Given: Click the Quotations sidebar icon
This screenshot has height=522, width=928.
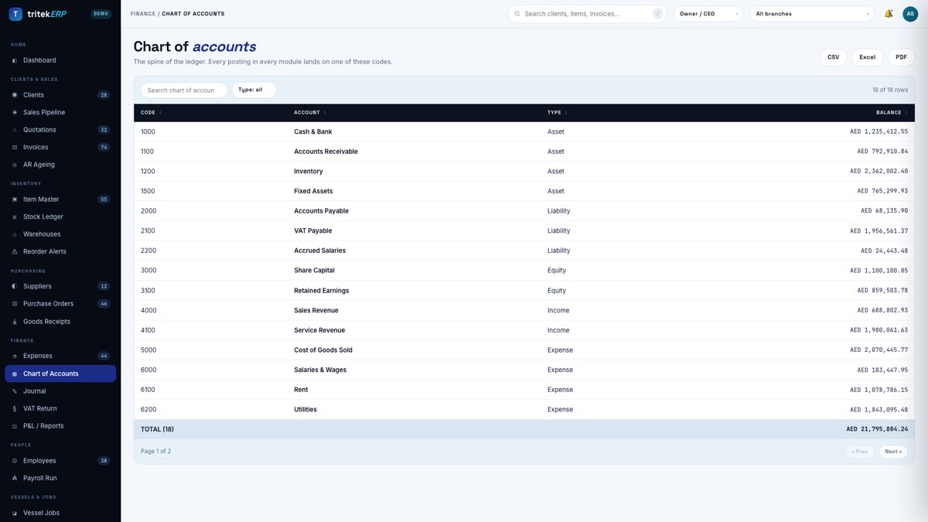Looking at the screenshot, I should click(15, 130).
